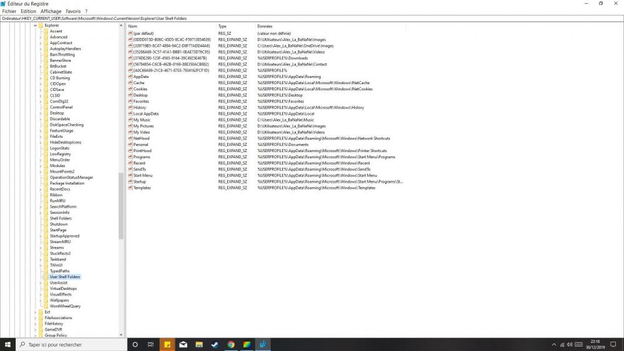
Task: Expand the MountPoints2 key
Action: pyautogui.click(x=41, y=171)
